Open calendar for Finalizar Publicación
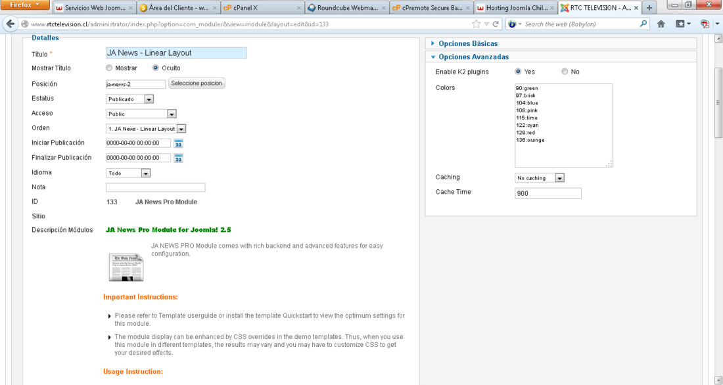 click(x=178, y=158)
